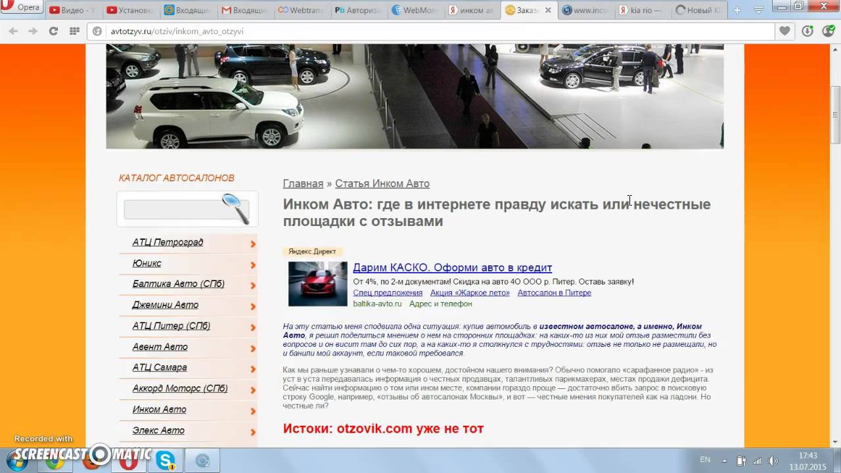Click the red car ad thumbnail
Viewport: 841px width, 473px height.
point(318,284)
